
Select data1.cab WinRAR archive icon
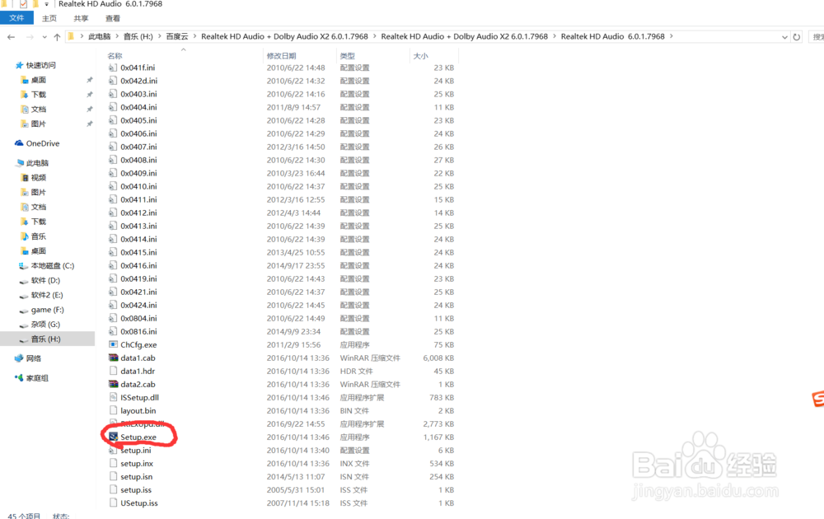(113, 358)
